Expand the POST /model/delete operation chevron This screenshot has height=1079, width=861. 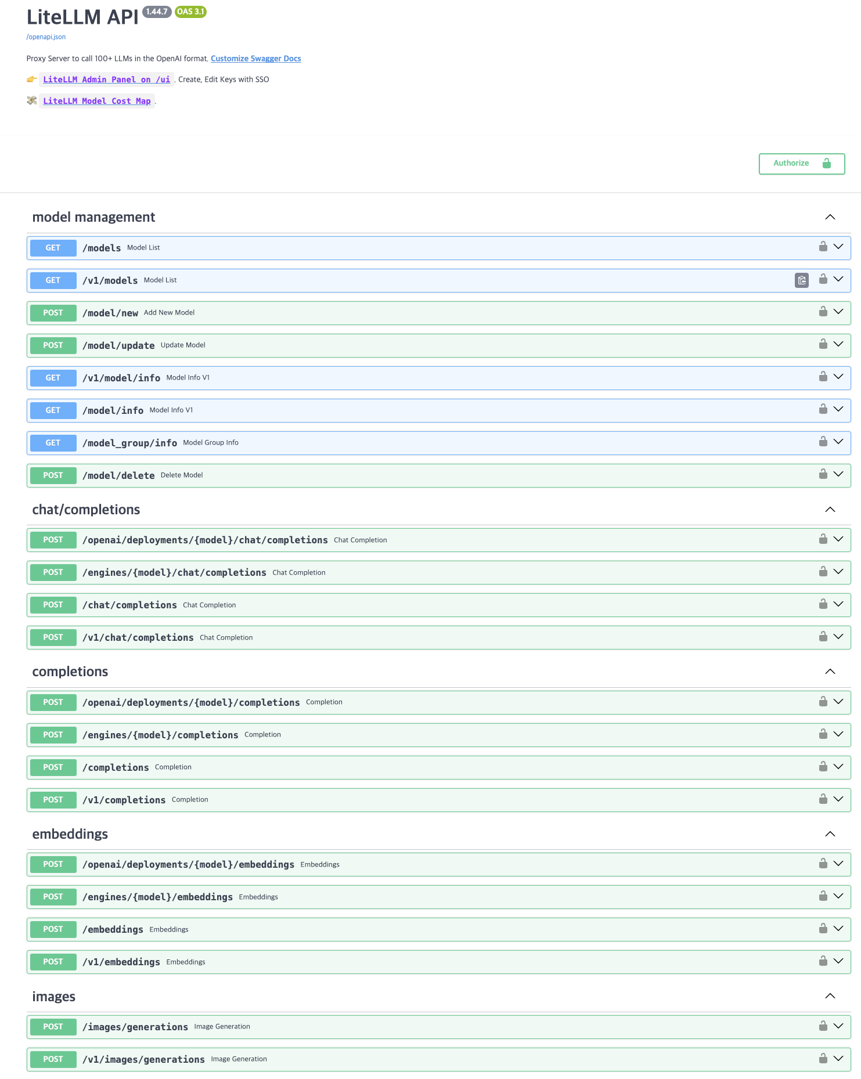point(838,474)
